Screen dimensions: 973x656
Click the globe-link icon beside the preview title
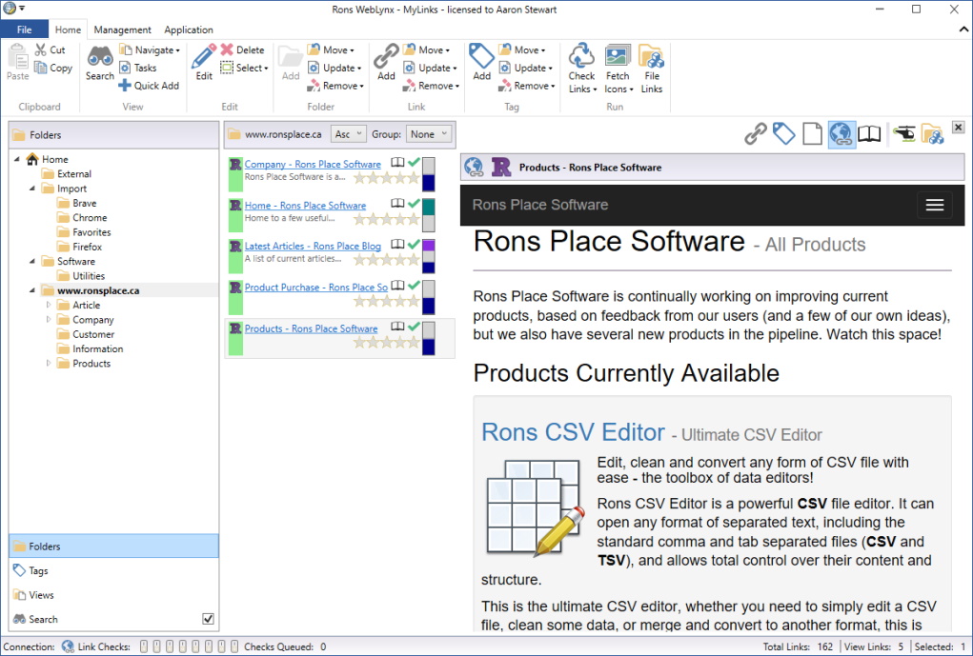[474, 167]
